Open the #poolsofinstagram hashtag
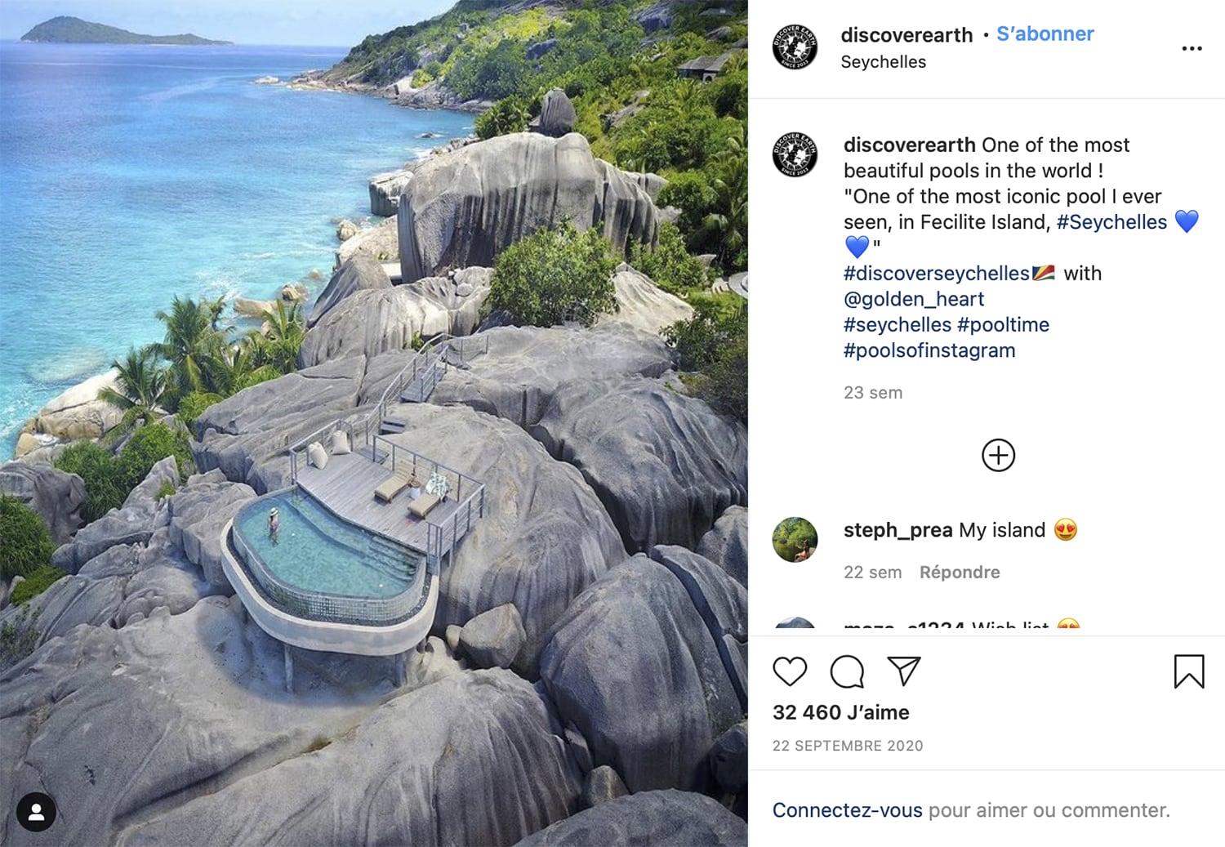Screen dimensions: 1225x847 click(929, 350)
